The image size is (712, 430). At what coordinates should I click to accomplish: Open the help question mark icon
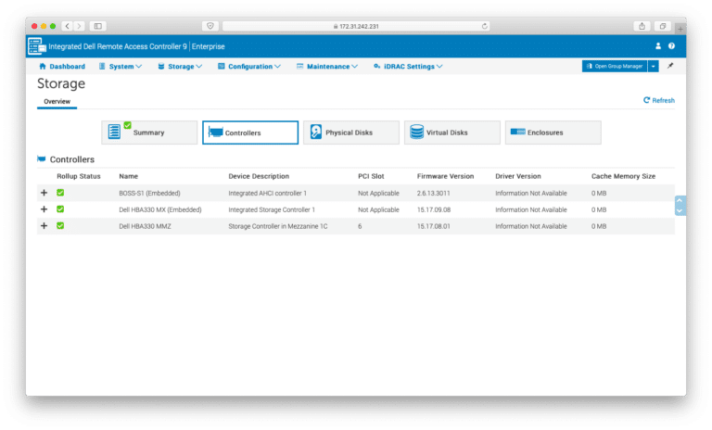tap(671, 45)
